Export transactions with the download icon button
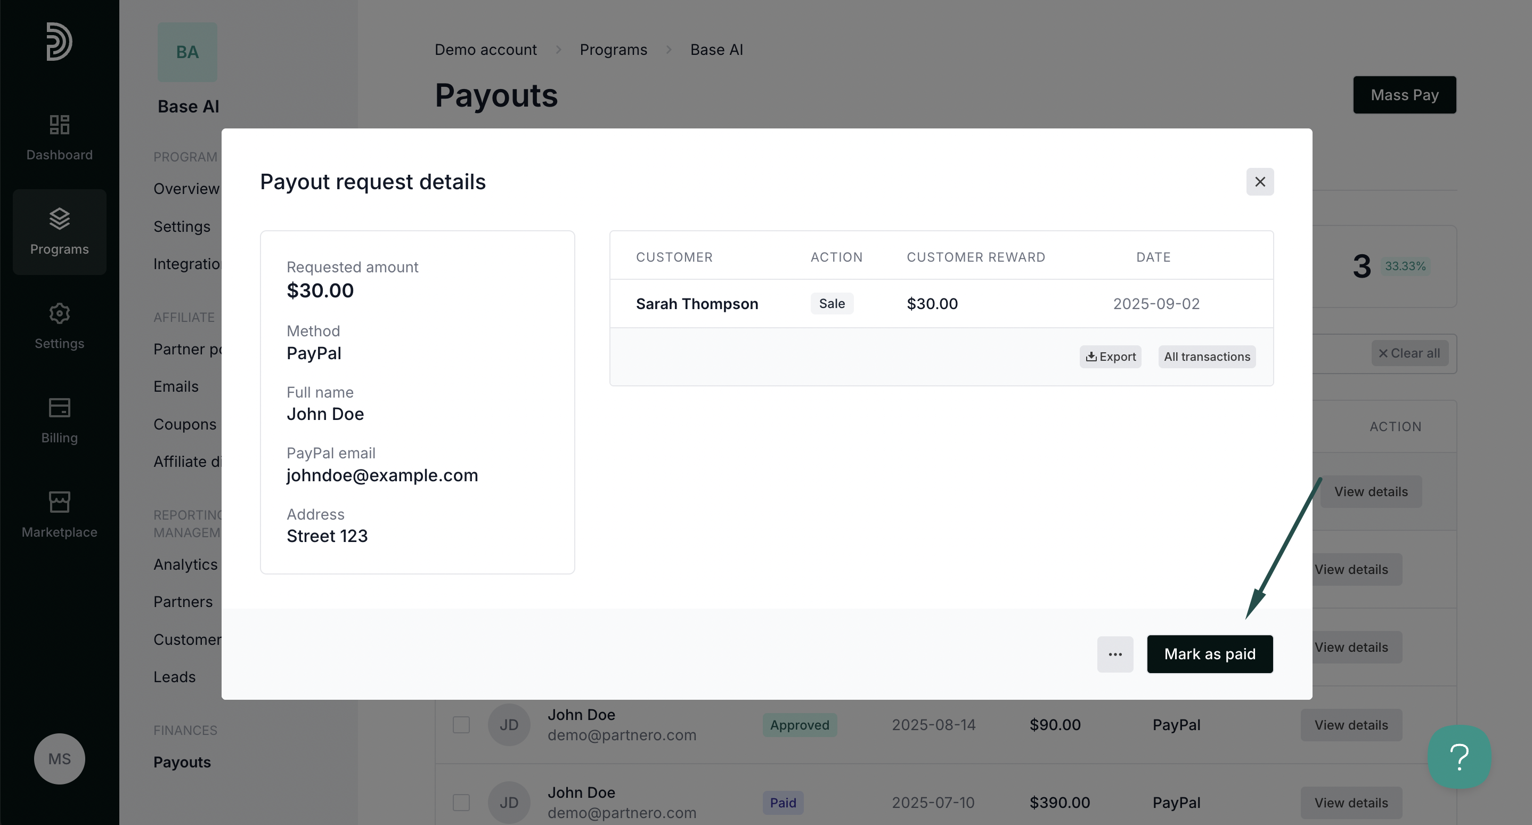 [1110, 357]
